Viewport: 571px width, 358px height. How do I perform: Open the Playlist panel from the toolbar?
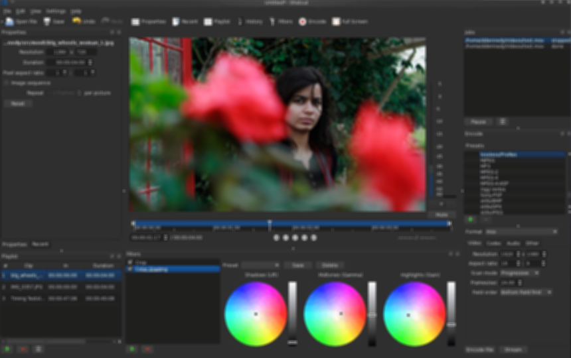(x=208, y=21)
